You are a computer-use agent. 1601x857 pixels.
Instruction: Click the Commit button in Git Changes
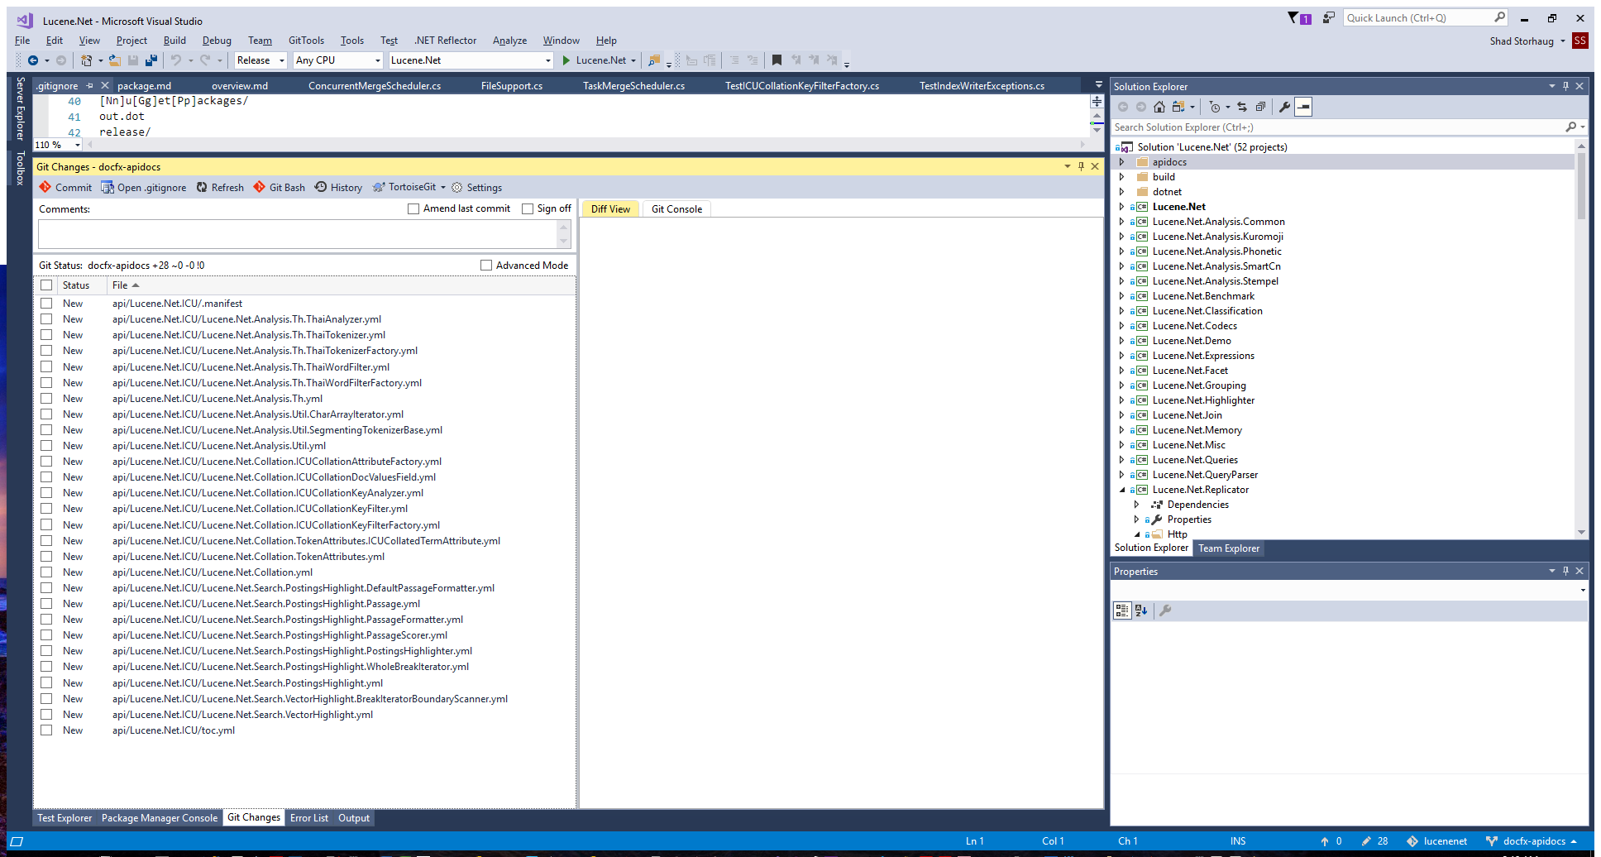[x=65, y=188]
